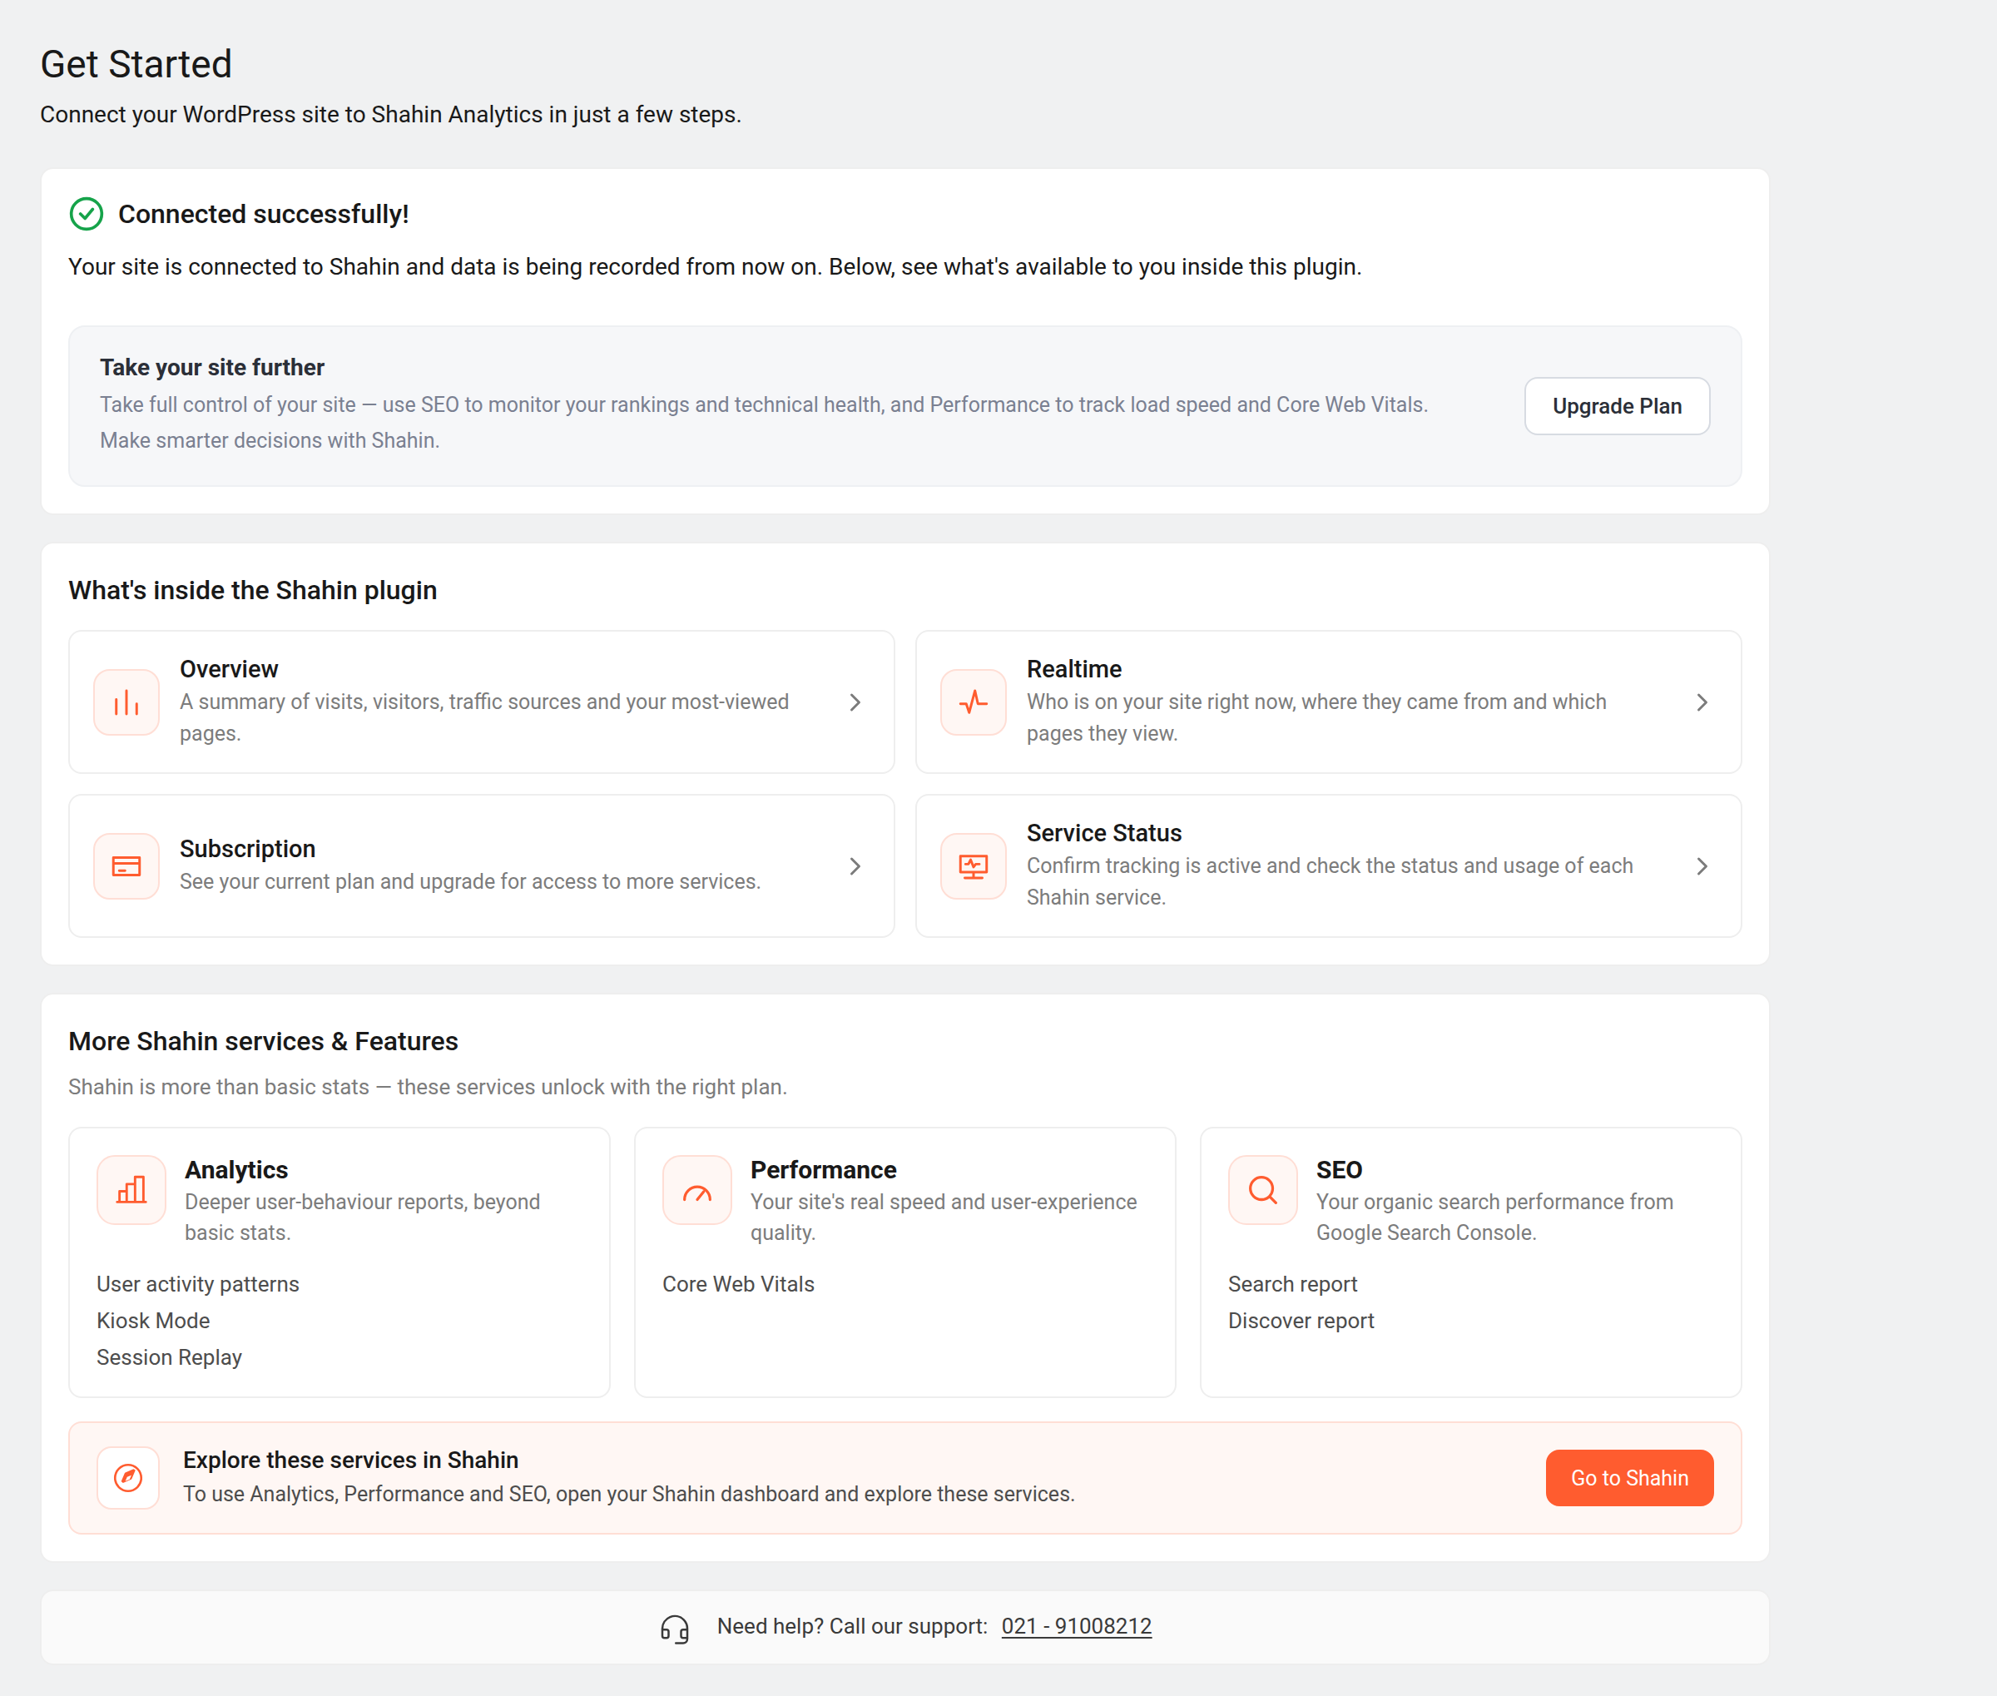
Task: Click the Search report item
Action: pyautogui.click(x=1292, y=1285)
